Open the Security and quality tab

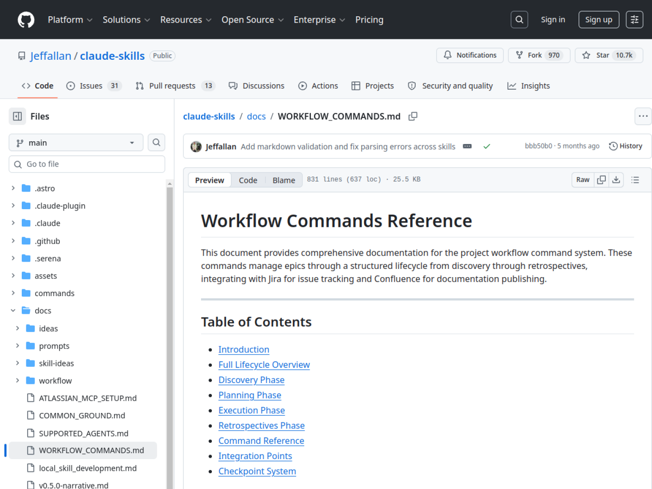point(451,86)
